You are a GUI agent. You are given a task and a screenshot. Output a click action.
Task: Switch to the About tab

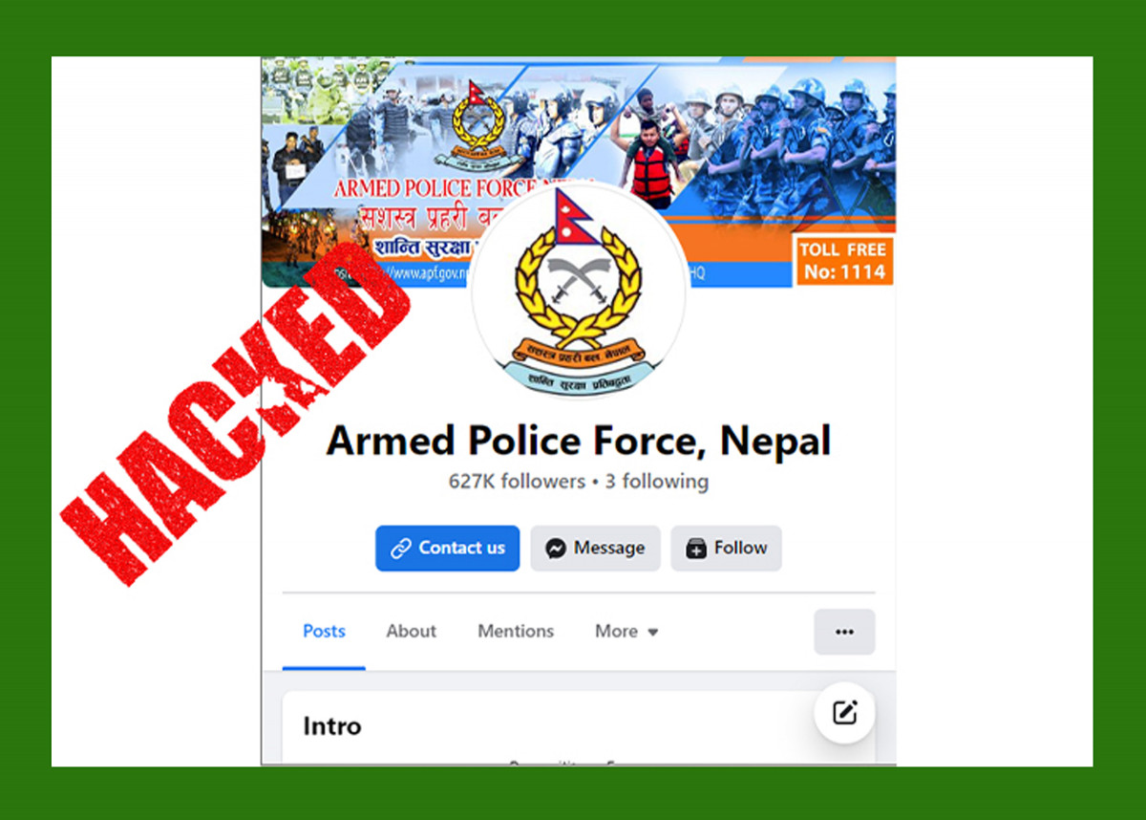[x=411, y=632]
